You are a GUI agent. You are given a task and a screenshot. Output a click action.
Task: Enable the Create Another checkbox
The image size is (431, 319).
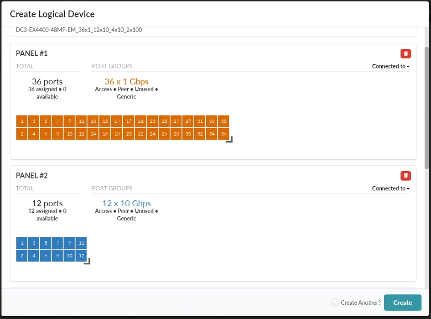pos(335,303)
